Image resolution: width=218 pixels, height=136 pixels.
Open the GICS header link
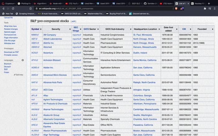[x=86, y=29]
